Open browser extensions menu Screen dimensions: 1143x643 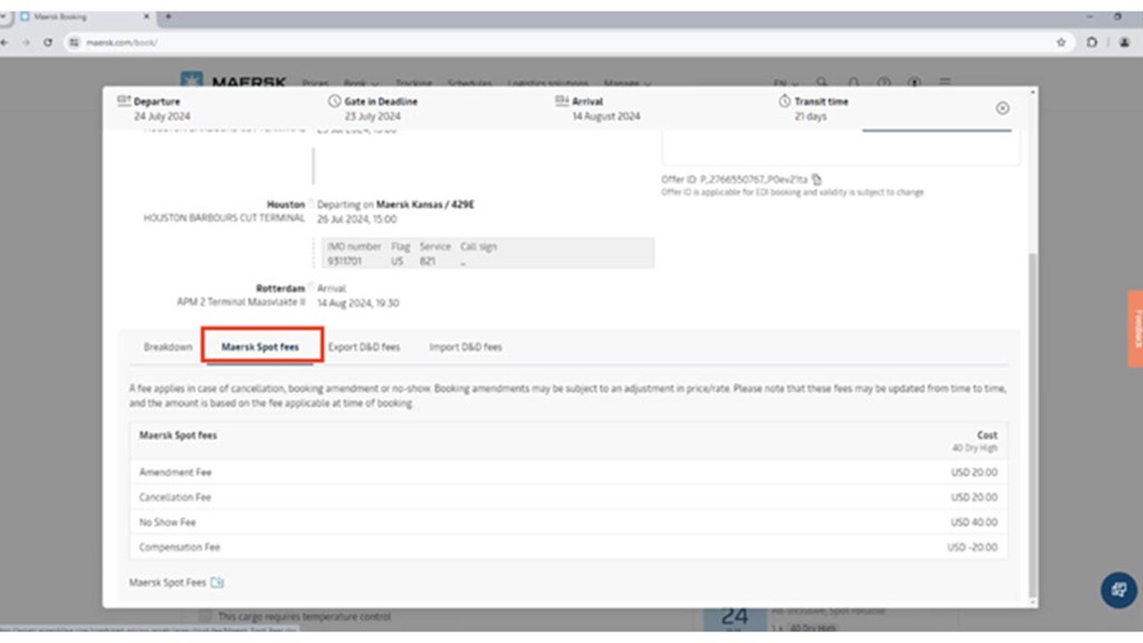pyautogui.click(x=1092, y=42)
